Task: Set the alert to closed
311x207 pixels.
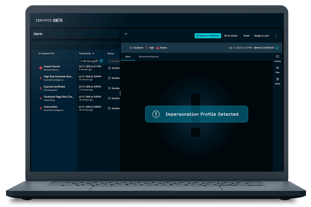Action: (231, 35)
